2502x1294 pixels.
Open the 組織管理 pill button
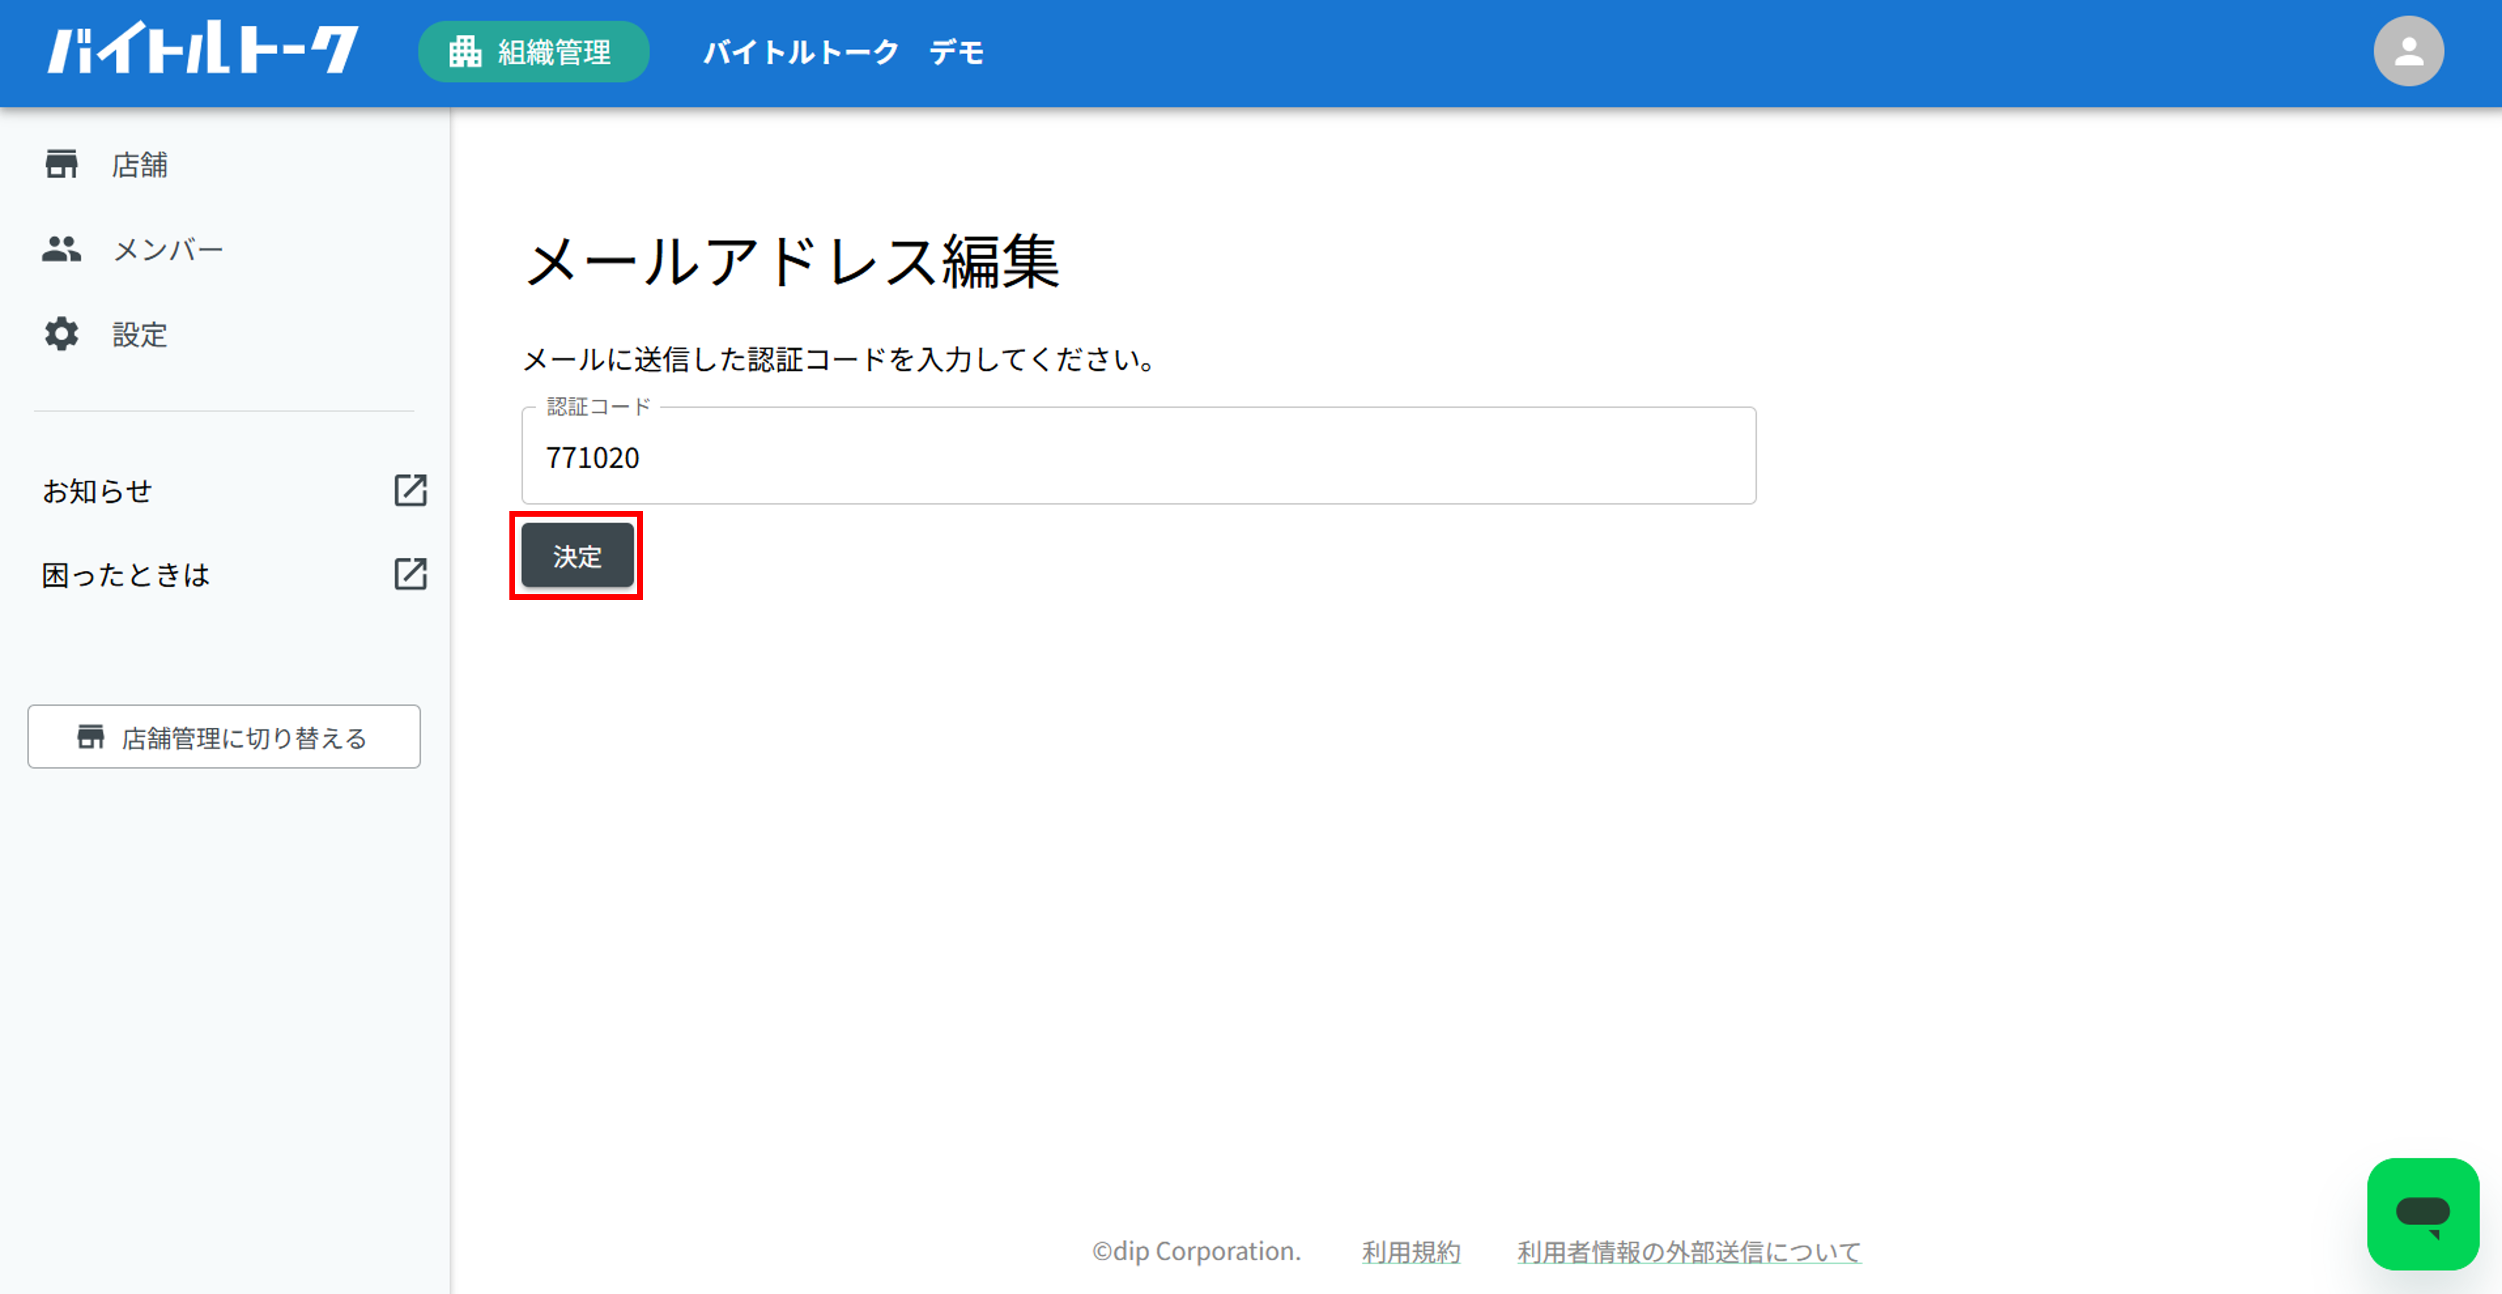(533, 51)
